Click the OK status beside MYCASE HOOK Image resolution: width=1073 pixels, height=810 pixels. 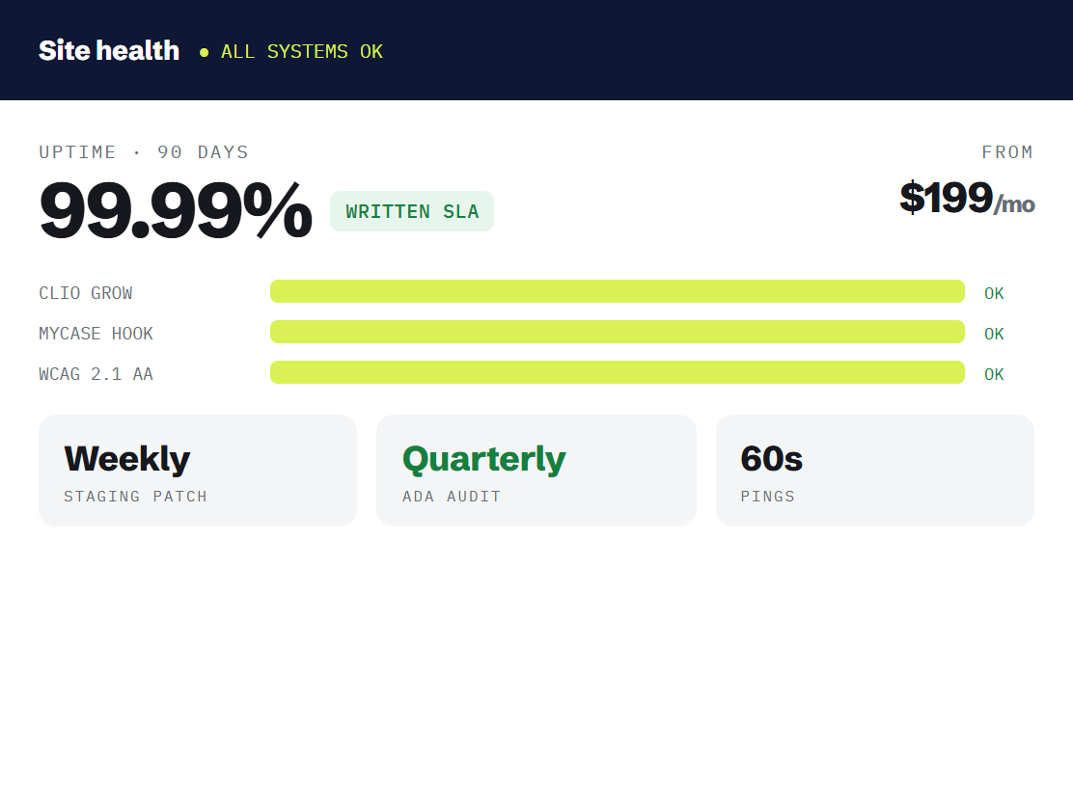[x=994, y=334]
